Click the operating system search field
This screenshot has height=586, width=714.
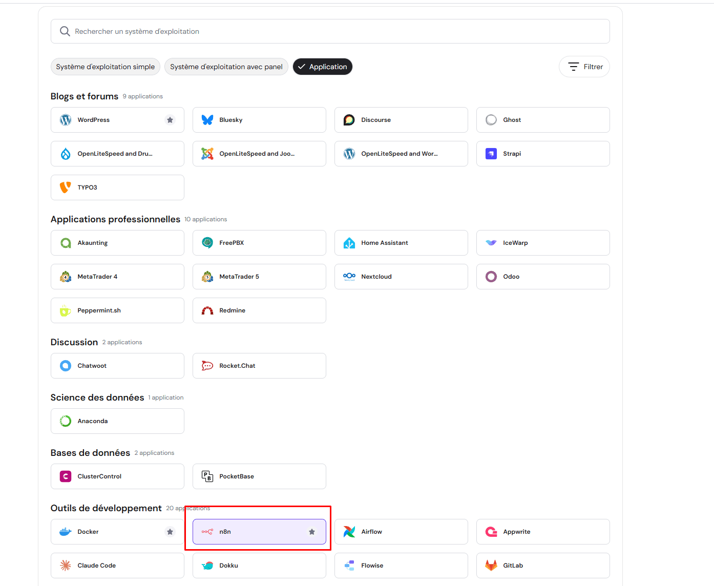[330, 31]
